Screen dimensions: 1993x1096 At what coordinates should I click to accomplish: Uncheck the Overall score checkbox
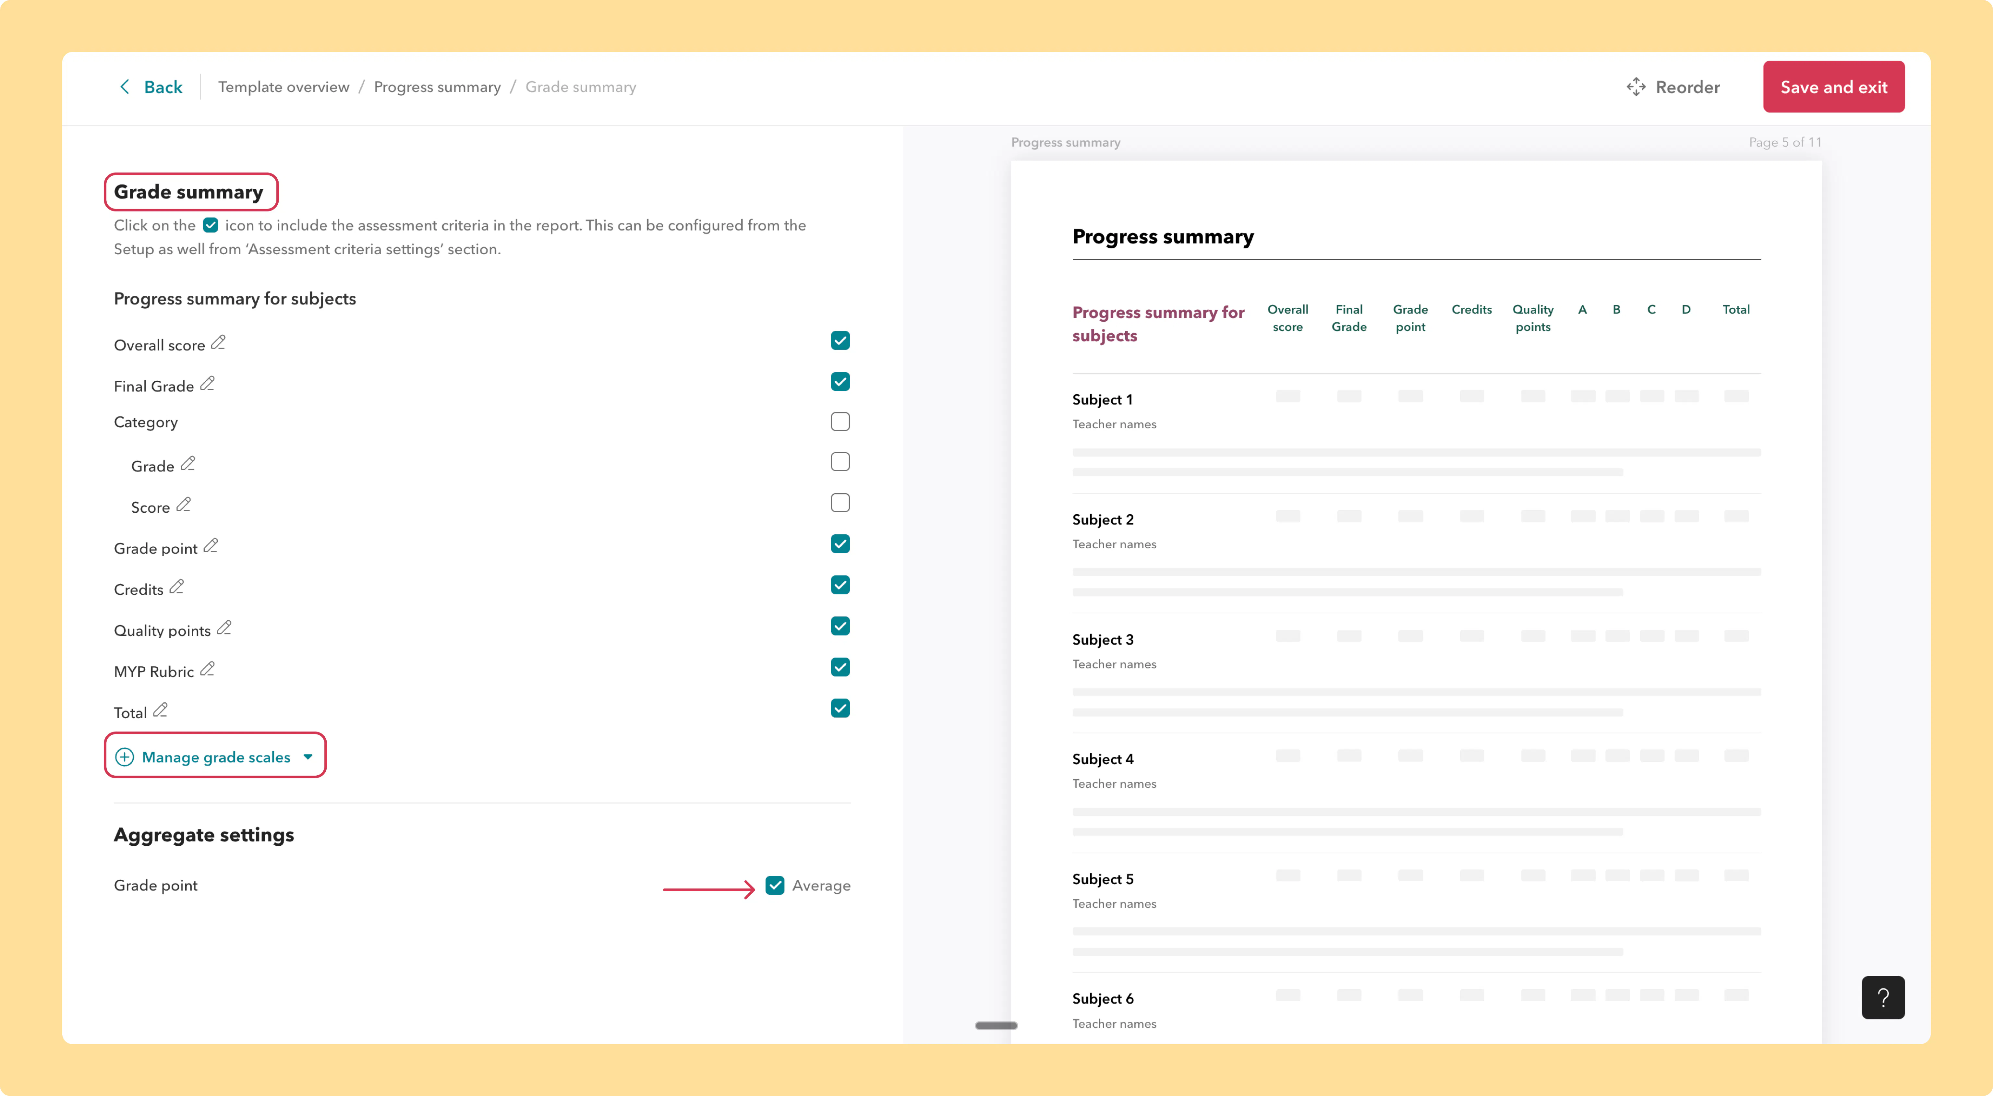[840, 340]
